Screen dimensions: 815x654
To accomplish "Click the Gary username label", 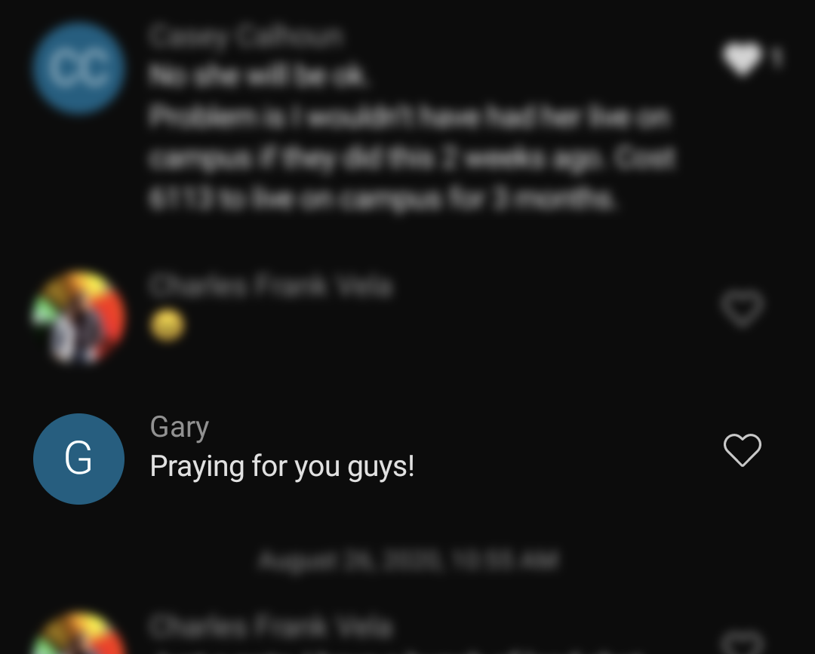I will coord(180,428).
